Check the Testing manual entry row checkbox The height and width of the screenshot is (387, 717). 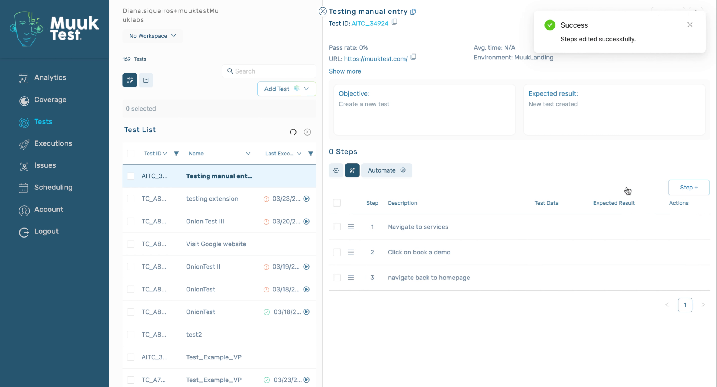[x=131, y=176]
